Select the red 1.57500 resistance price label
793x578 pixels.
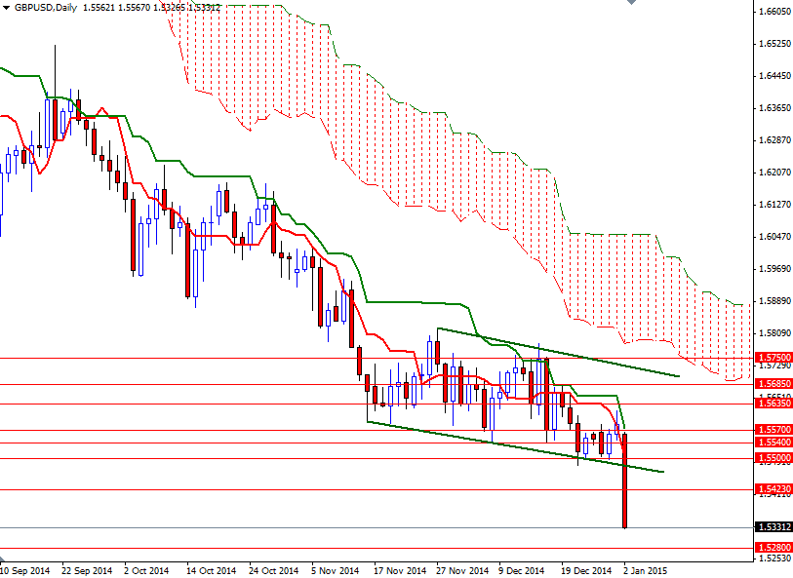tap(770, 358)
